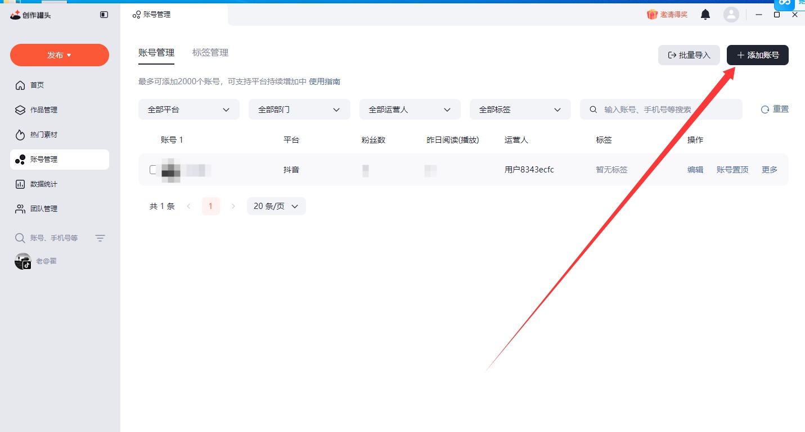The image size is (805, 432).
Task: Select the checkbox for the 抖音 account row
Action: pos(152,170)
